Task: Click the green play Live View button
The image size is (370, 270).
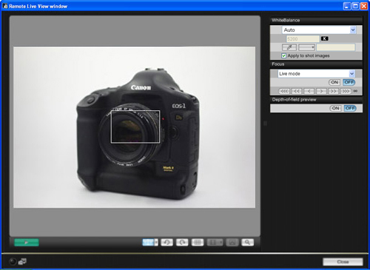Action: 27,243
